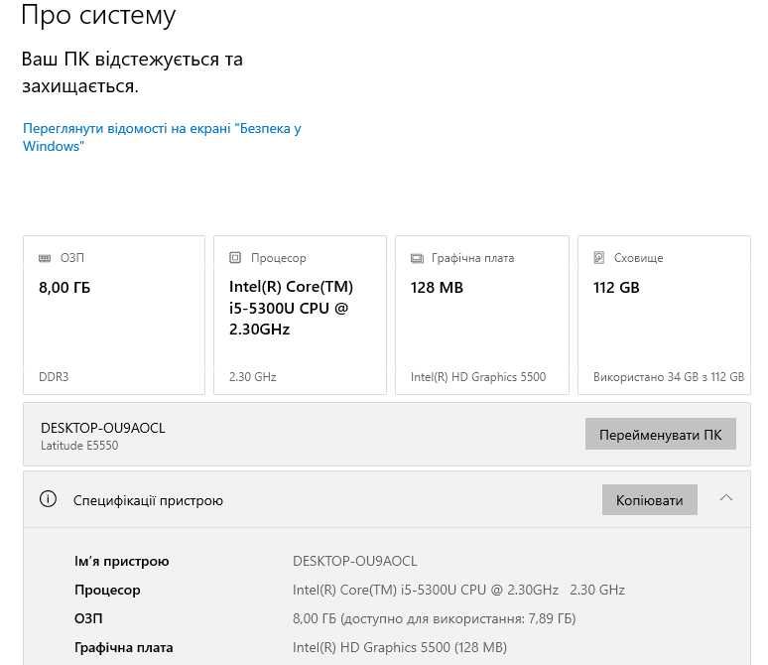Click the Latitude E5550 model text

79,446
